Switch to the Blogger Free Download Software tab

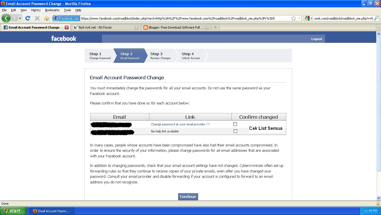[175, 27]
